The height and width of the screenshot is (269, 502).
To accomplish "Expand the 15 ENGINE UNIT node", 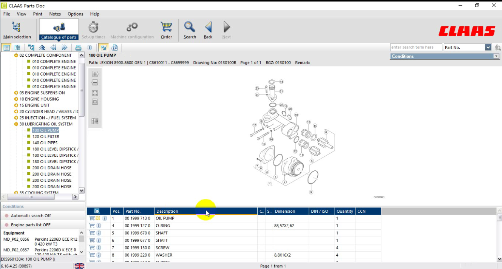I will [x=16, y=105].
